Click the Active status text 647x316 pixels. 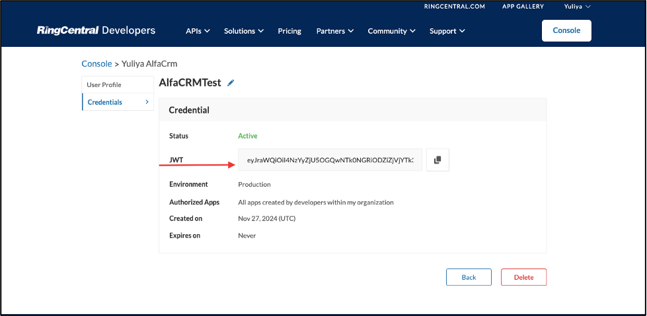click(x=248, y=136)
